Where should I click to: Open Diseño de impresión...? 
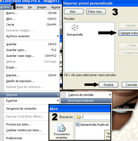[31, 81]
